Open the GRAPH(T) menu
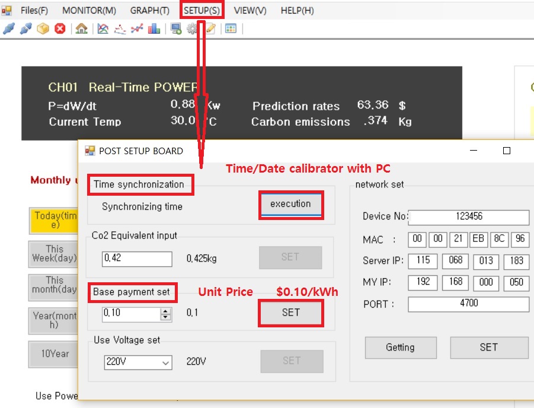The width and height of the screenshot is (534, 408). [150, 11]
